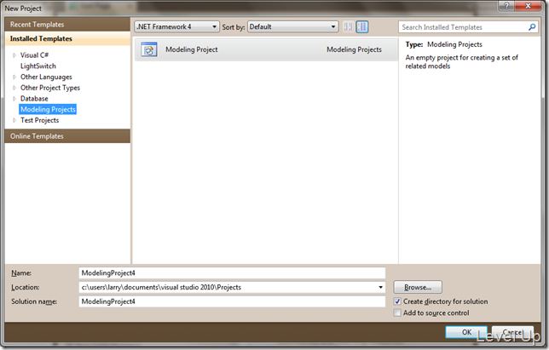The image size is (549, 350).
Task: Open the Installed Templates section
Action: 67,39
